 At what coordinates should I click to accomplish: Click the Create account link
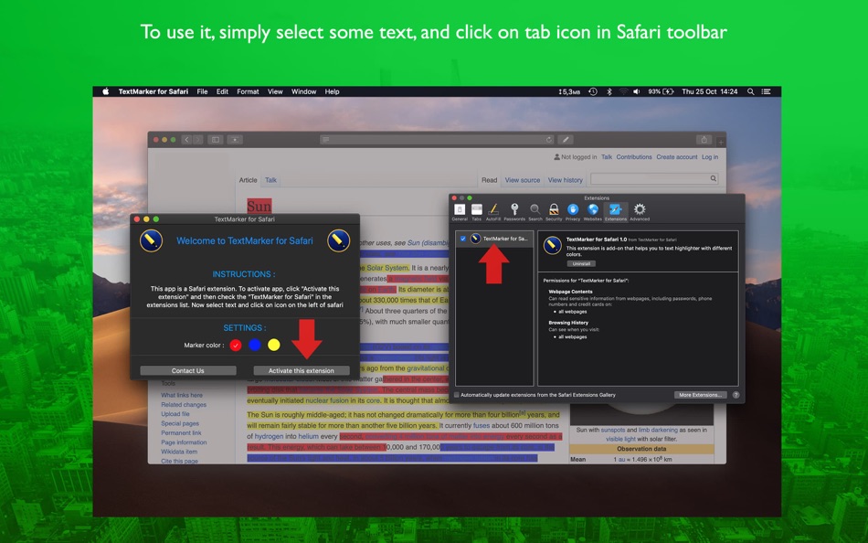(x=676, y=157)
